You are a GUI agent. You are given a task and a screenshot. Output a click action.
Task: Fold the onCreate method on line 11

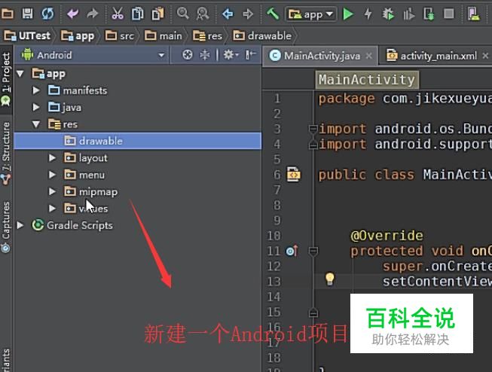pyautogui.click(x=313, y=251)
